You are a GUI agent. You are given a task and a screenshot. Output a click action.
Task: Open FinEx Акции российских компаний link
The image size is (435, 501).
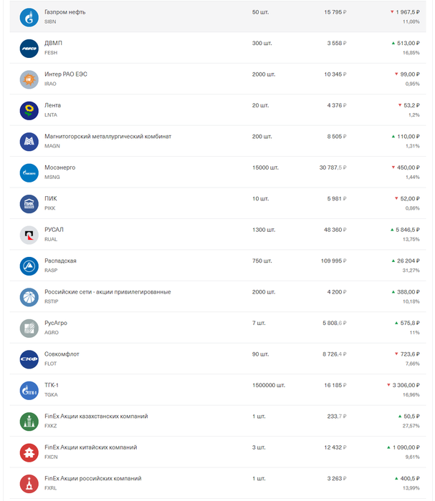(93, 478)
